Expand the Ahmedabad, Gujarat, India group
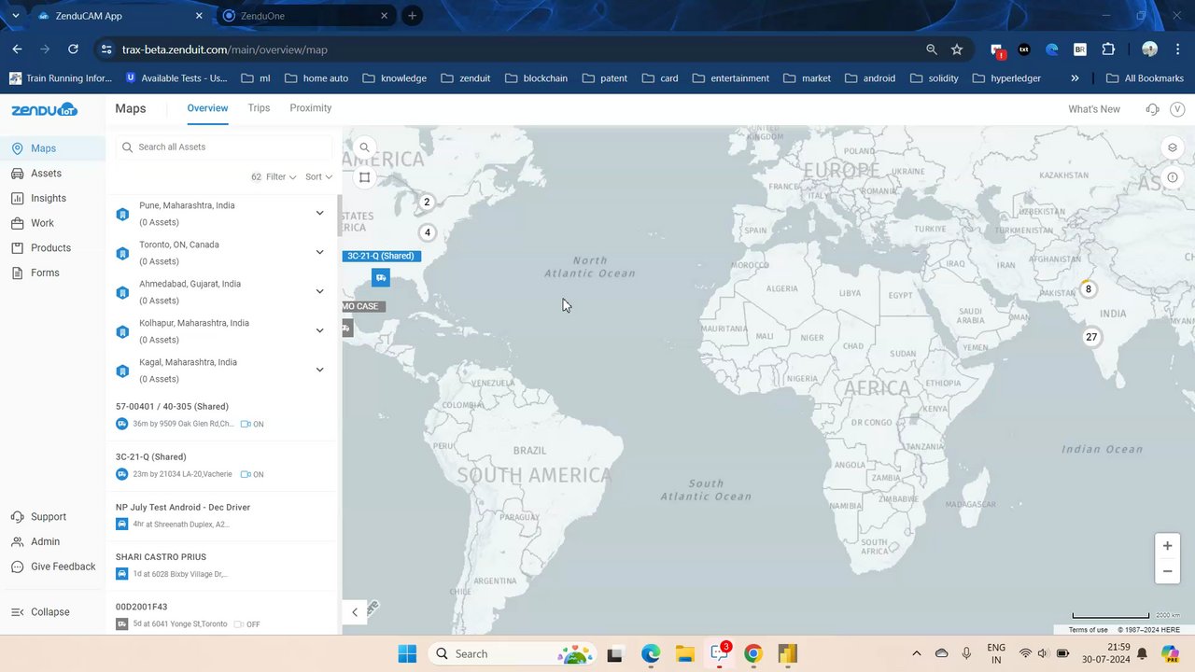The image size is (1195, 672). click(319, 291)
